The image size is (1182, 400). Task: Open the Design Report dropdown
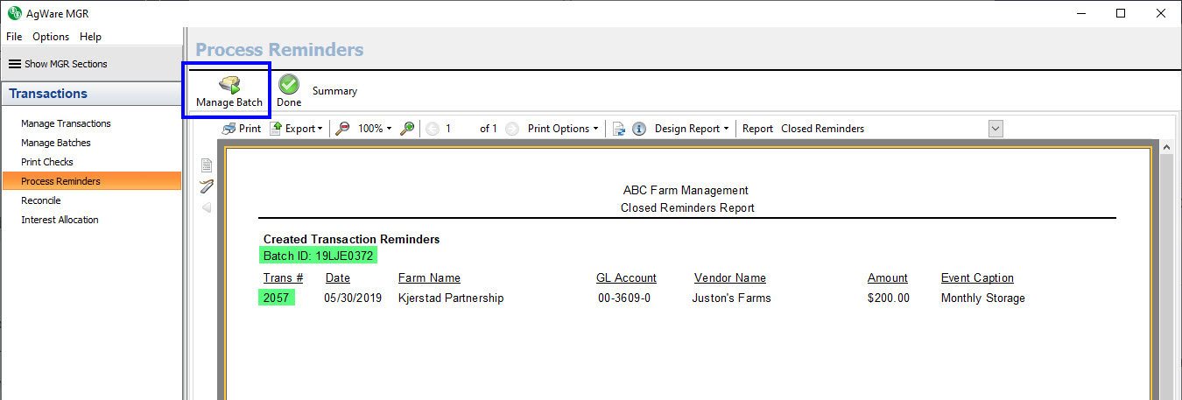(x=692, y=129)
